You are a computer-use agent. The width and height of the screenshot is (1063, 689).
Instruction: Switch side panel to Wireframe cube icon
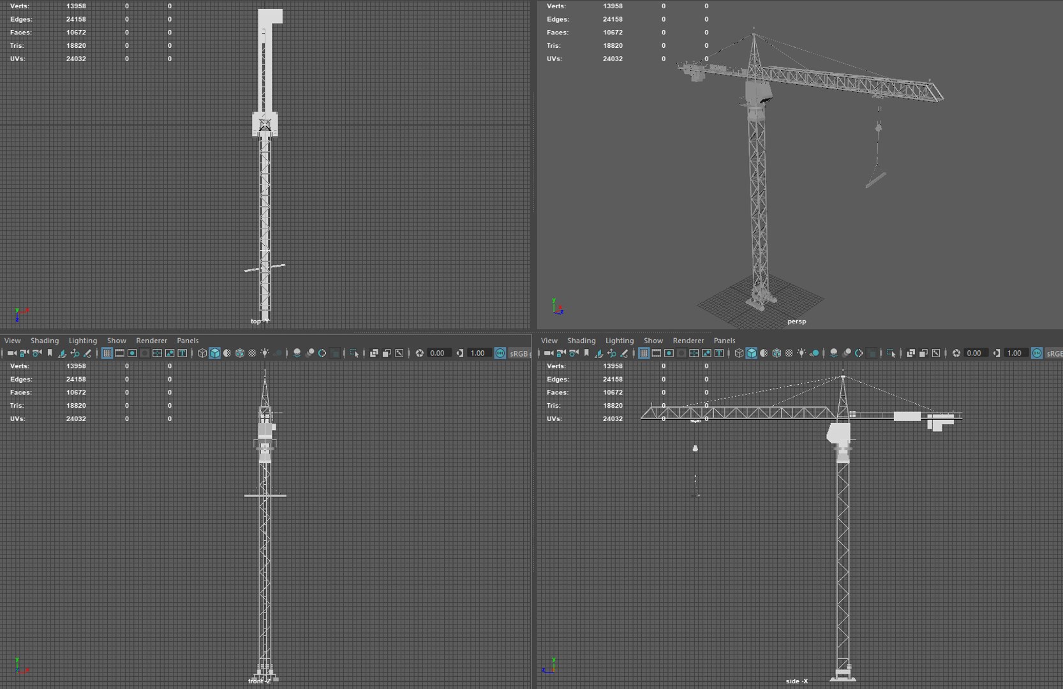tap(739, 353)
